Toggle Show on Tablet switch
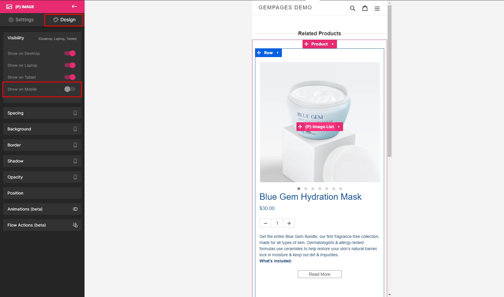The width and height of the screenshot is (504, 297). [70, 77]
